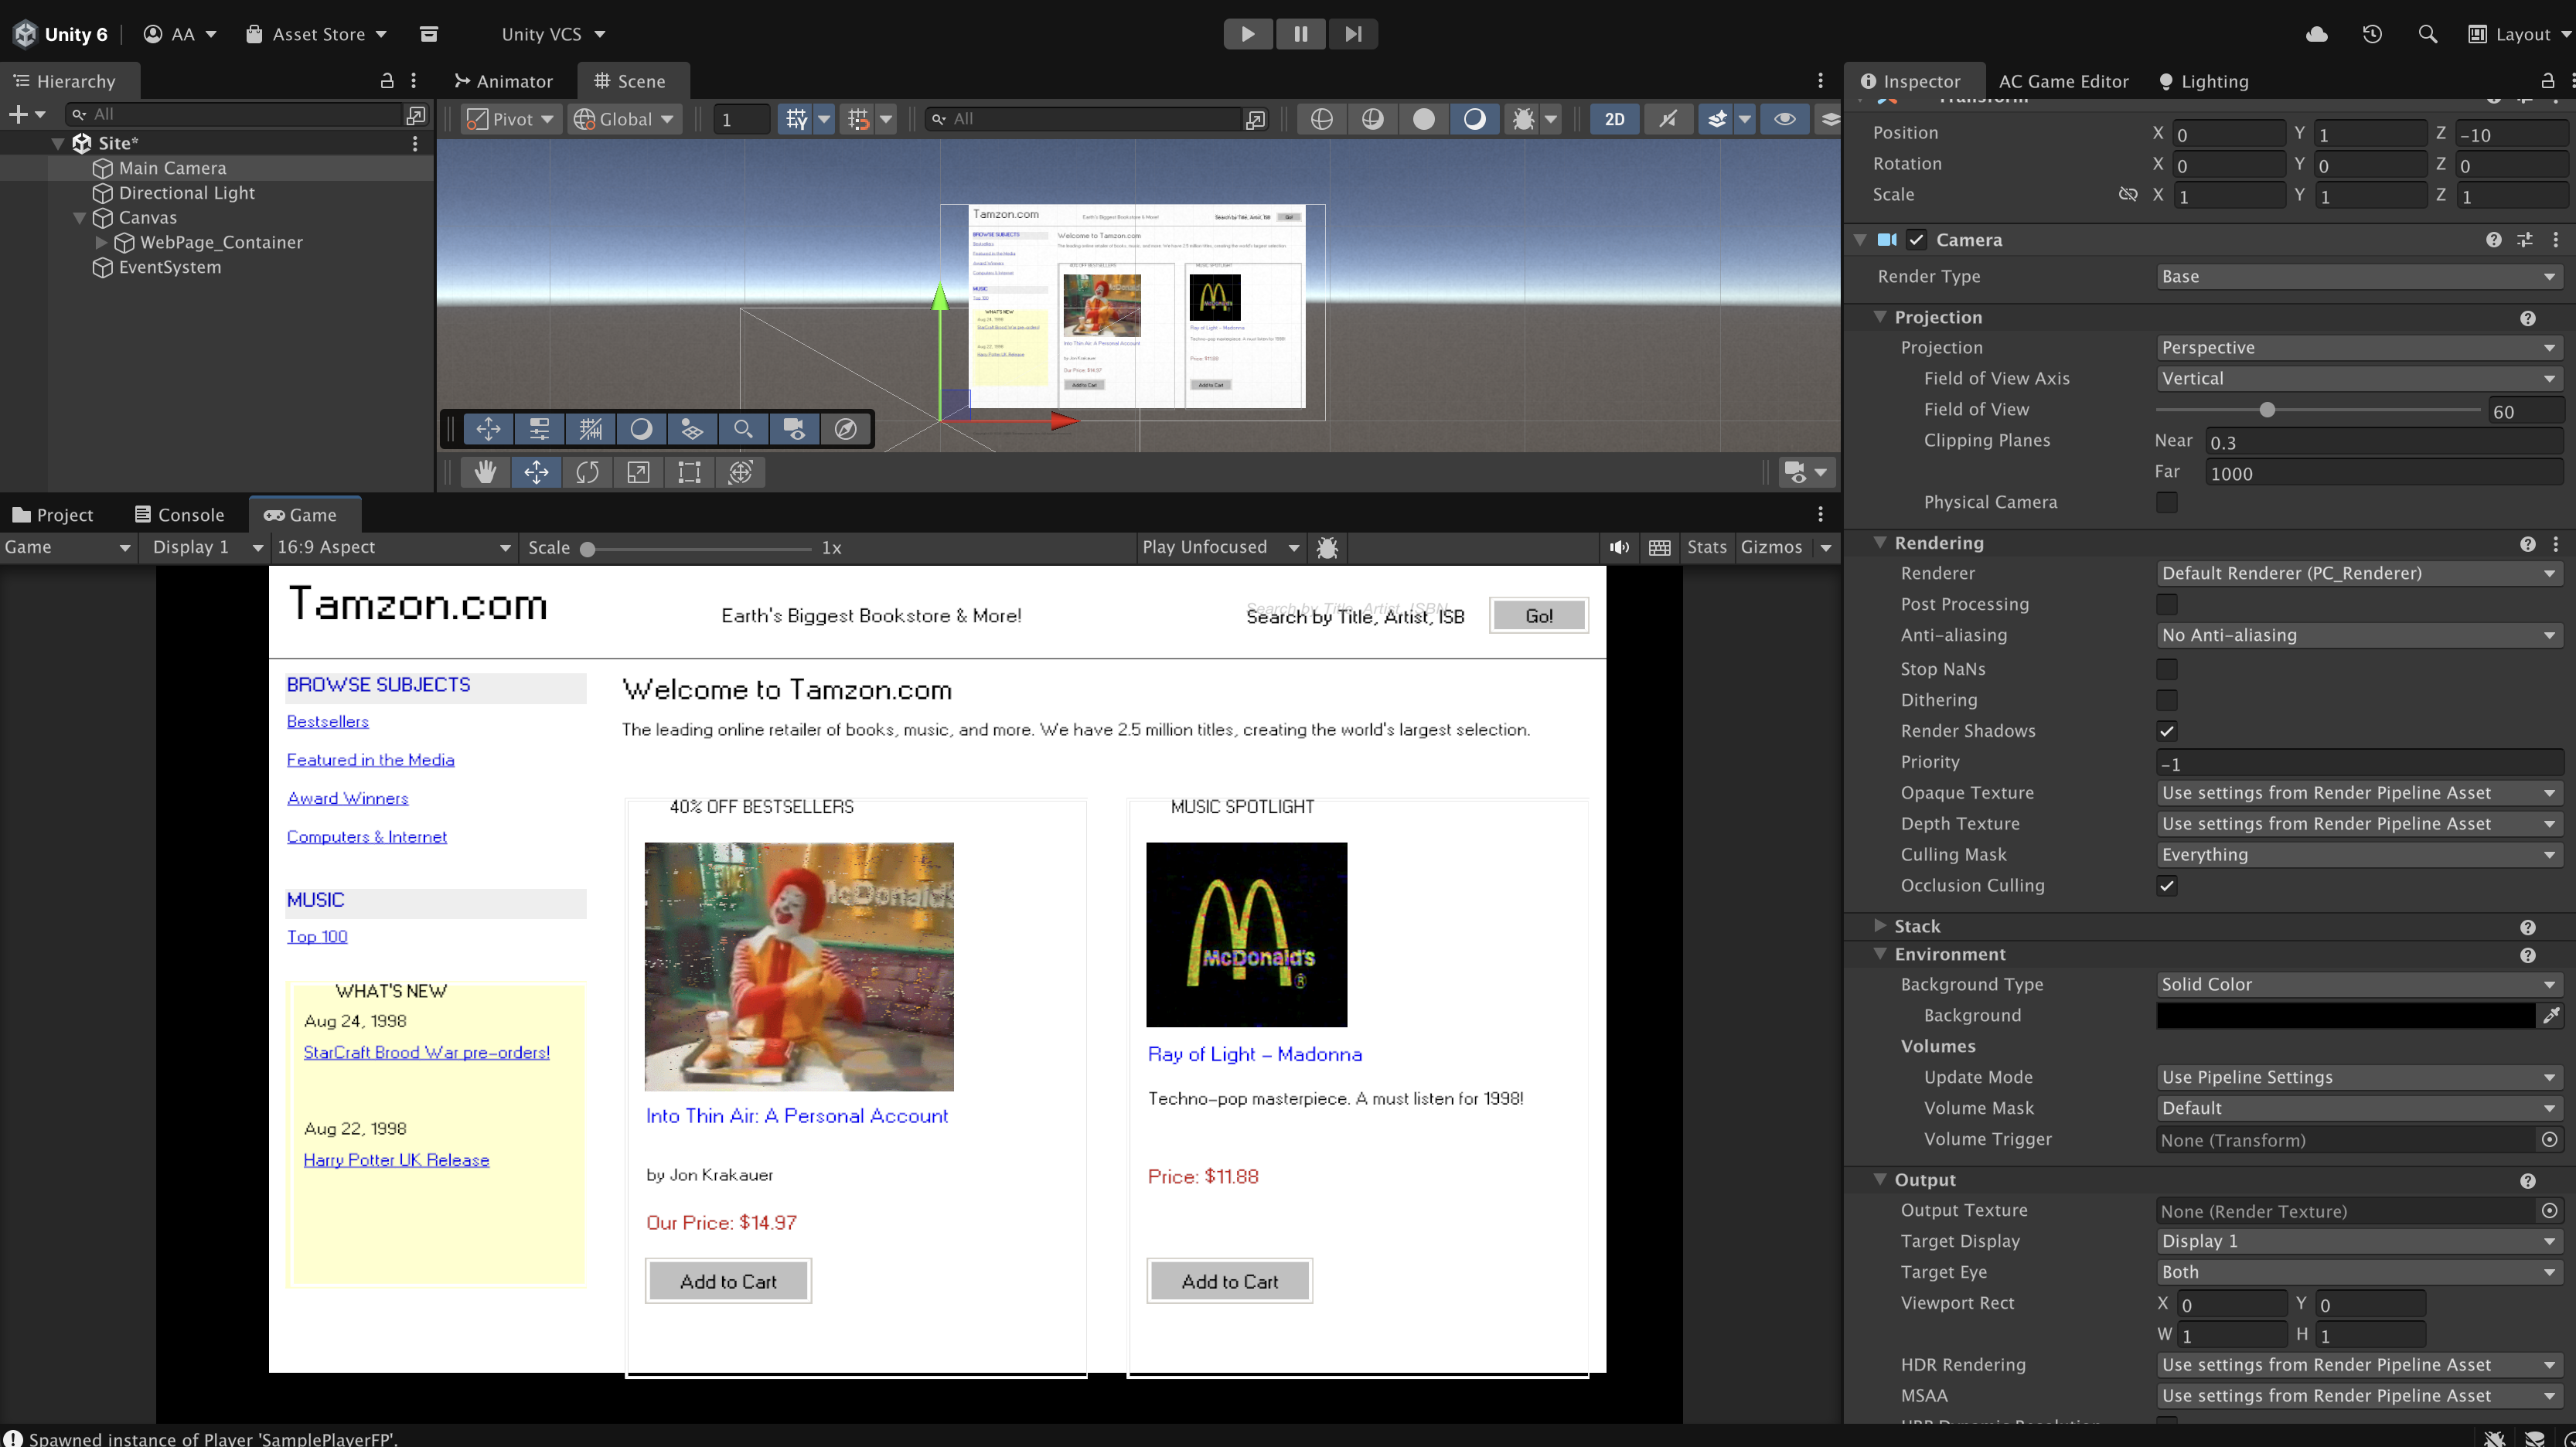Select the Rect tool in Scene toolbar

[x=689, y=472]
